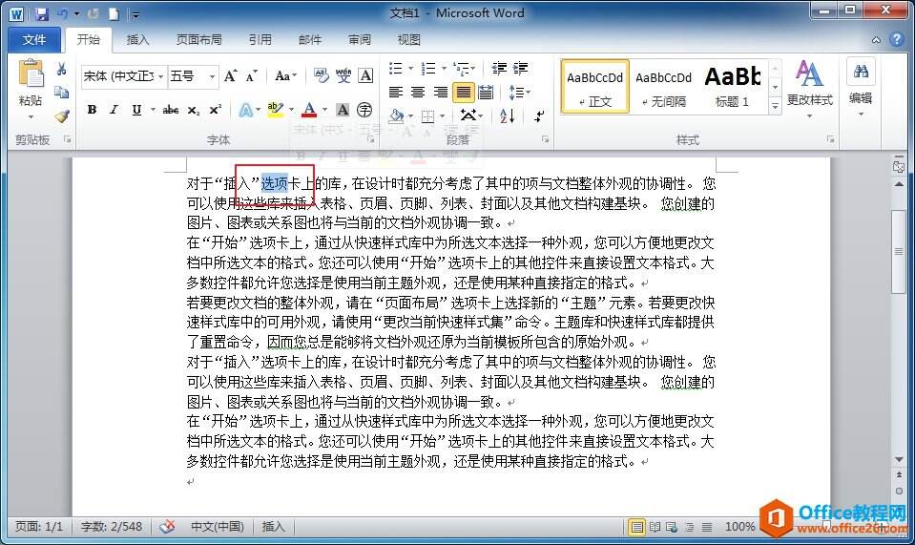Switch to Full Screen Reading view

pos(655,527)
